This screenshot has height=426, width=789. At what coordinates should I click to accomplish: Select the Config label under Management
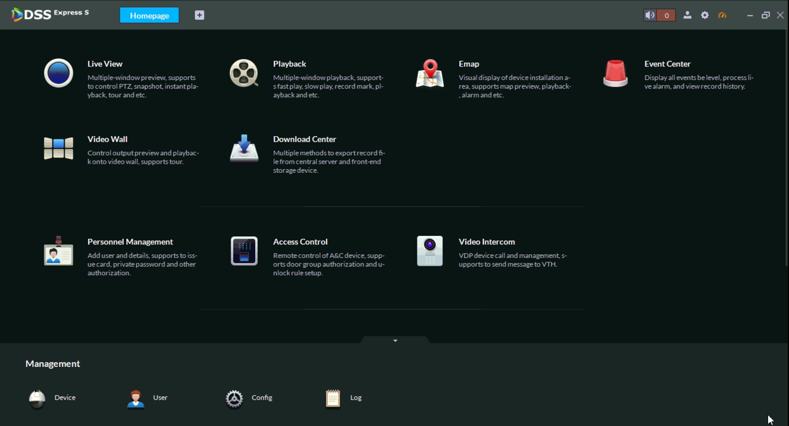pyautogui.click(x=262, y=398)
